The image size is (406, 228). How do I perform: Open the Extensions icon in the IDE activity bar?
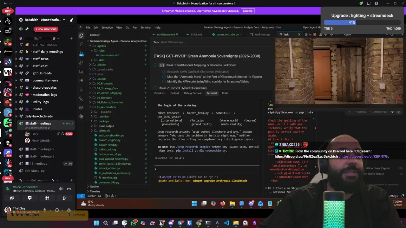[x=81, y=80]
